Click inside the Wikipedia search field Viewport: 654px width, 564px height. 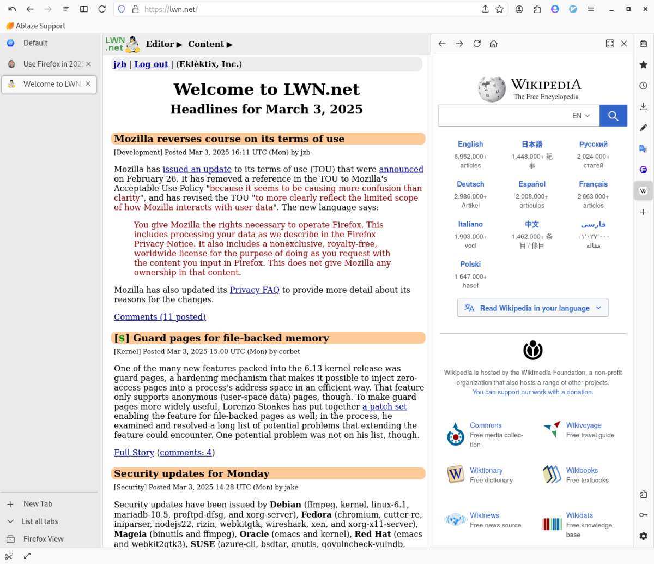coord(501,116)
